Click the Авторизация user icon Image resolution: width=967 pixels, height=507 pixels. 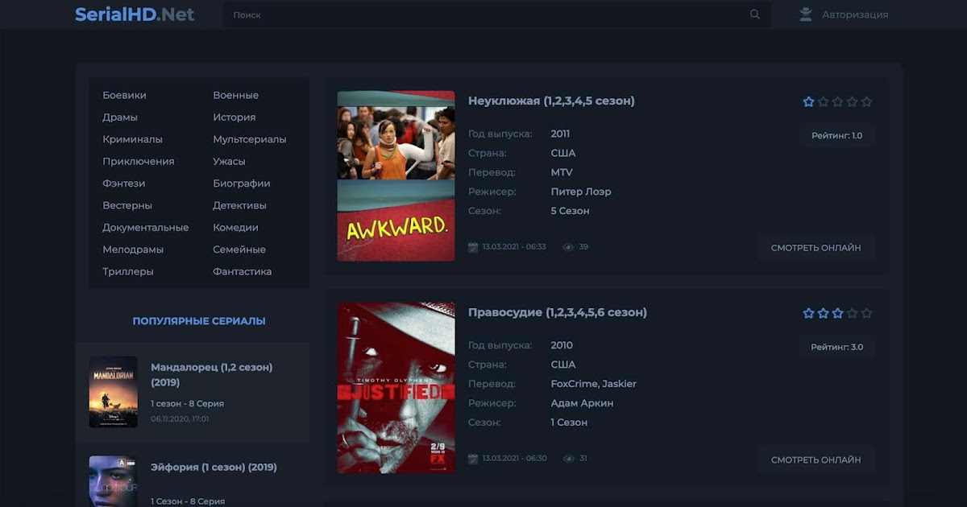(805, 14)
